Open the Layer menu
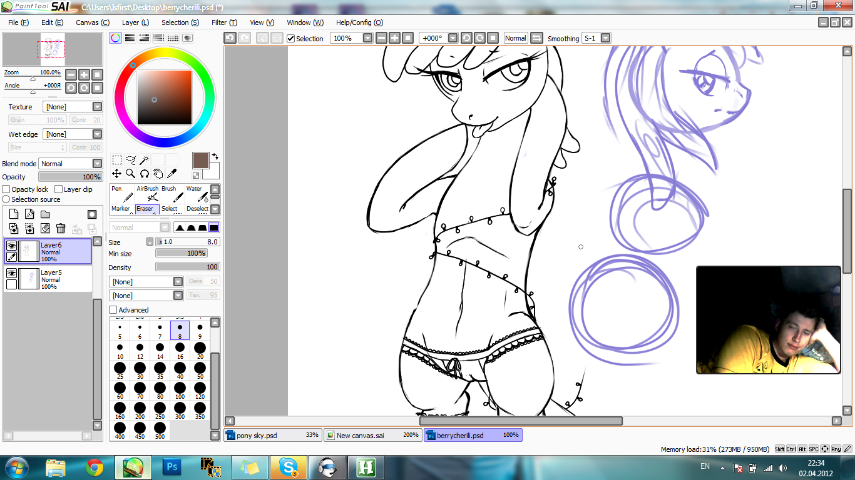 coord(135,22)
